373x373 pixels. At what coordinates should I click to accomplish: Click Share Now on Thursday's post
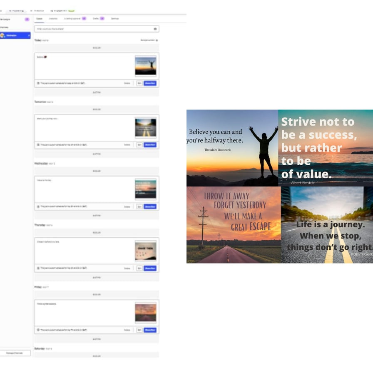[x=150, y=269]
